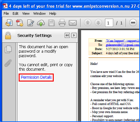Click the line "Choose one of the following options:"
The height and width of the screenshot is (122, 140).
[x=112, y=84]
